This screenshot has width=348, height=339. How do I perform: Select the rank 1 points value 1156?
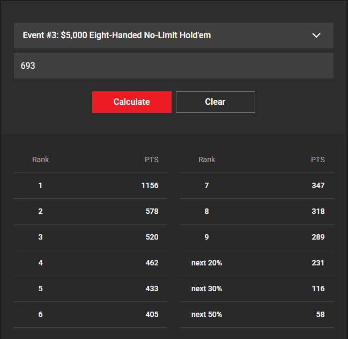pos(150,185)
